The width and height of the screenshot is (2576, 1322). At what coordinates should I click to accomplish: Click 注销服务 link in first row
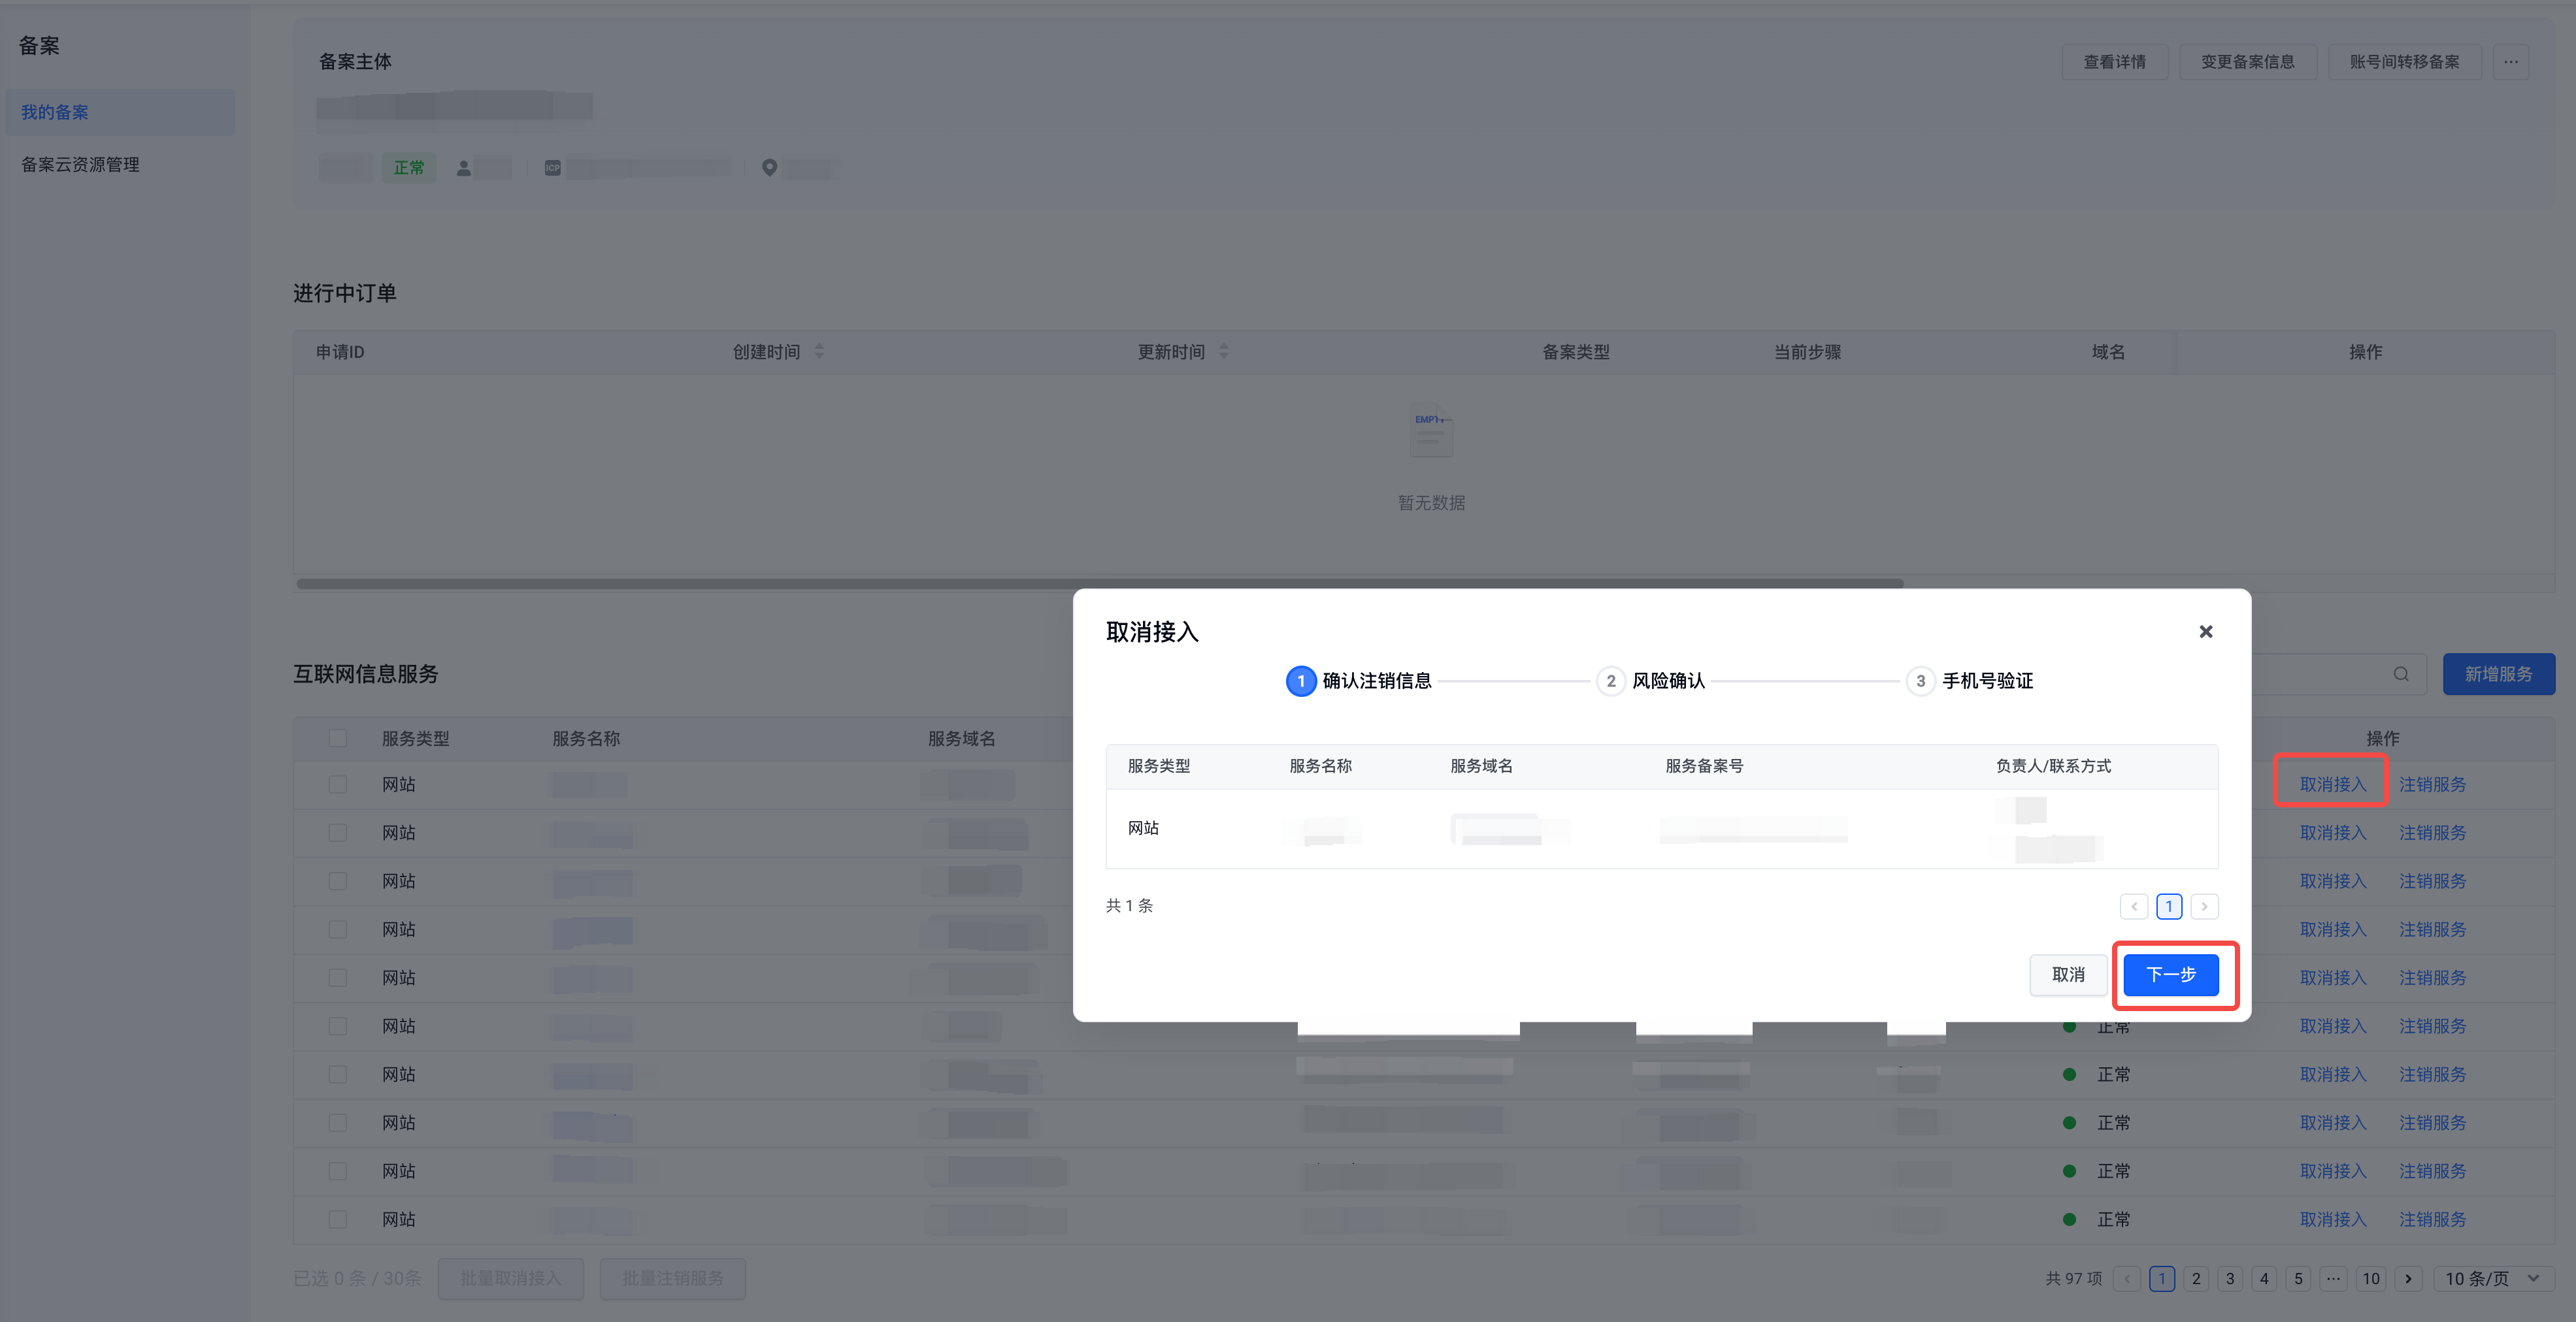[x=2432, y=785]
